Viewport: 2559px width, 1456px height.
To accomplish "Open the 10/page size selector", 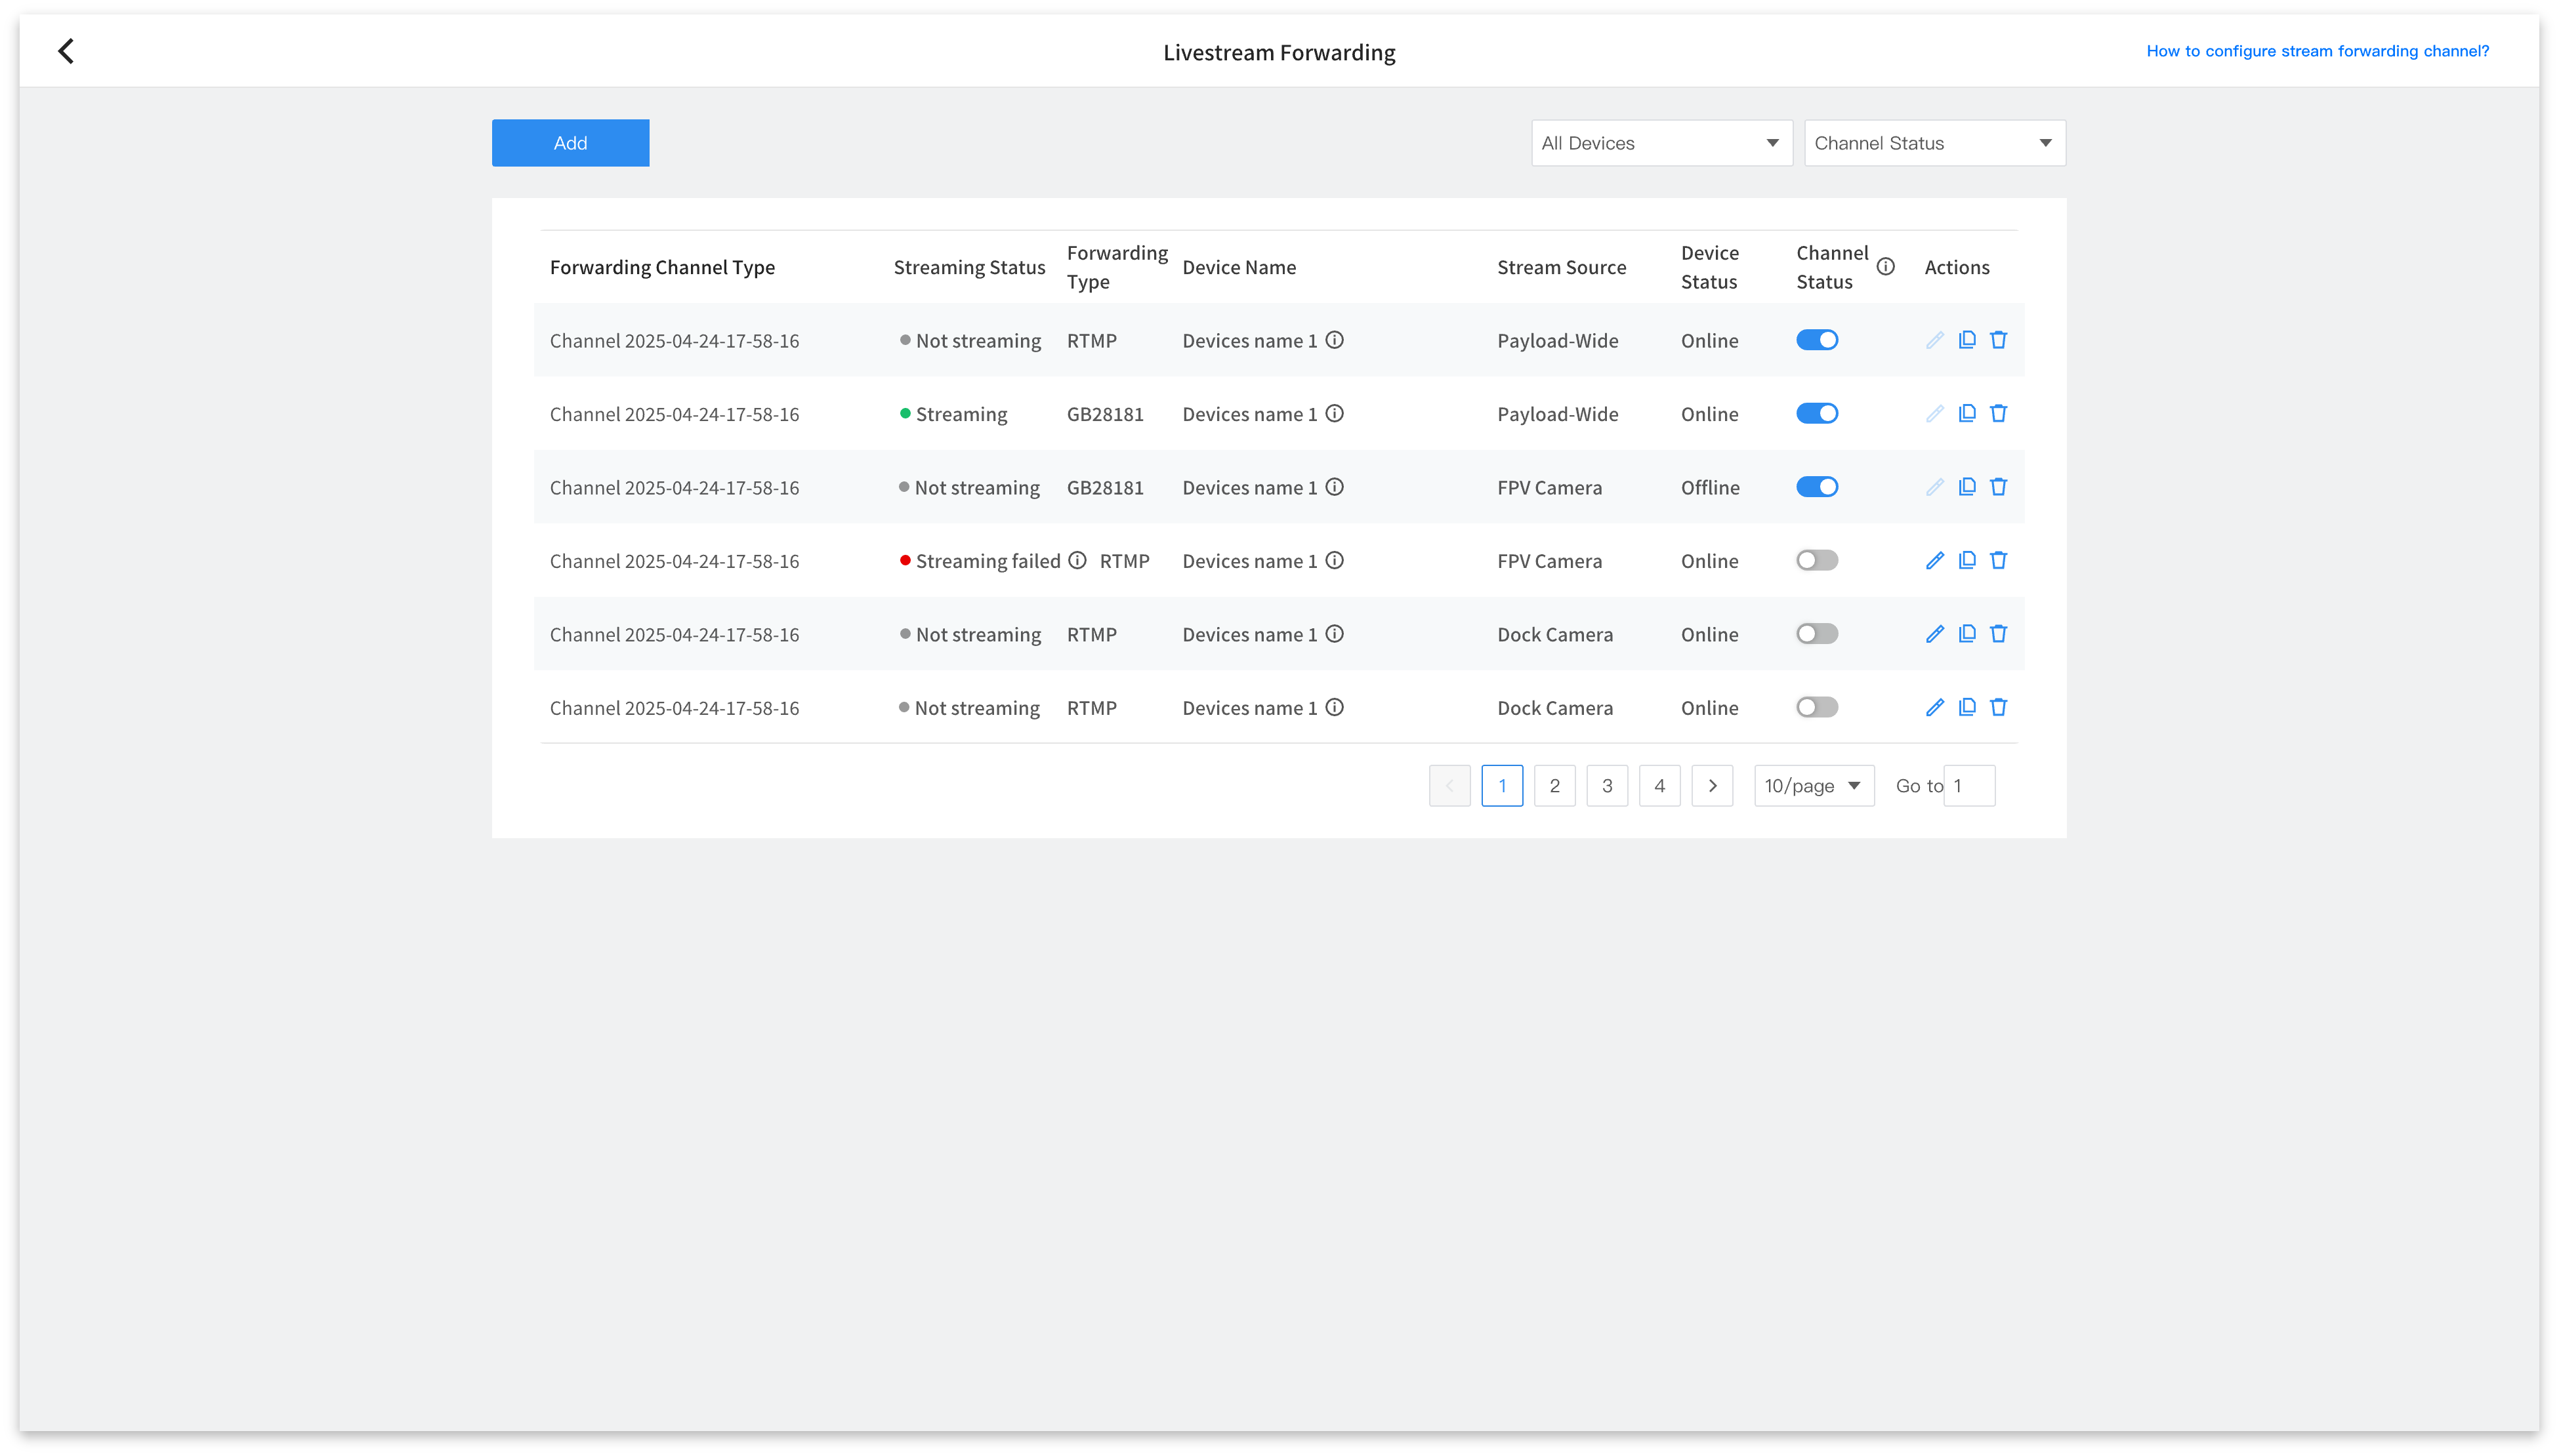I will (1813, 785).
